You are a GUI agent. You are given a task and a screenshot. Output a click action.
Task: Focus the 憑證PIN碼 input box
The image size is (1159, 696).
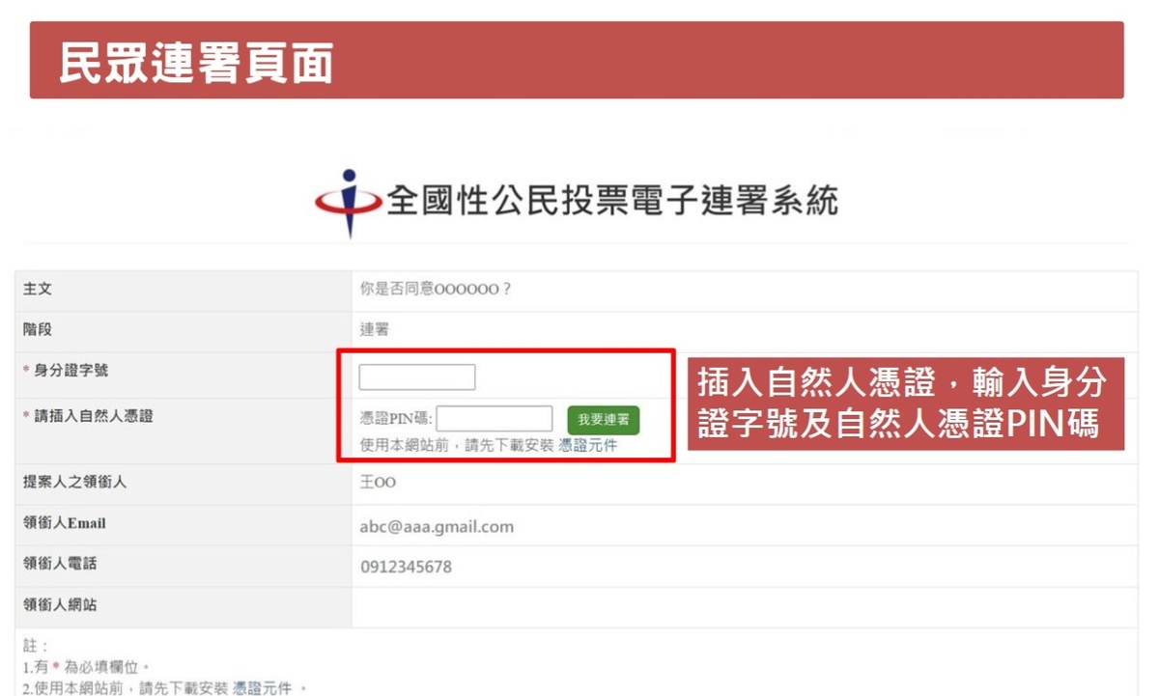click(x=495, y=419)
